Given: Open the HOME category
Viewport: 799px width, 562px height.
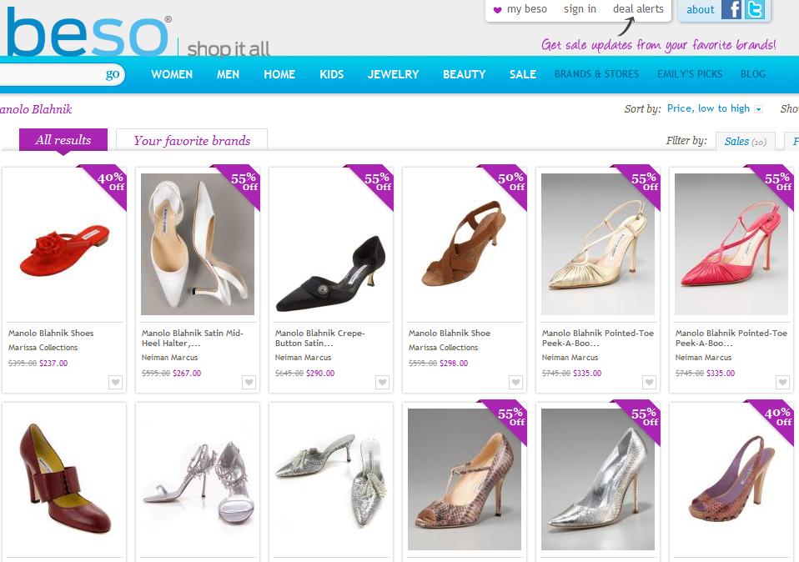Looking at the screenshot, I should click(x=279, y=74).
